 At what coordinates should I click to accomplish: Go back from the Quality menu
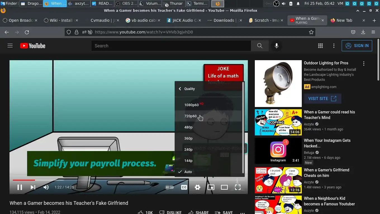pos(180,89)
